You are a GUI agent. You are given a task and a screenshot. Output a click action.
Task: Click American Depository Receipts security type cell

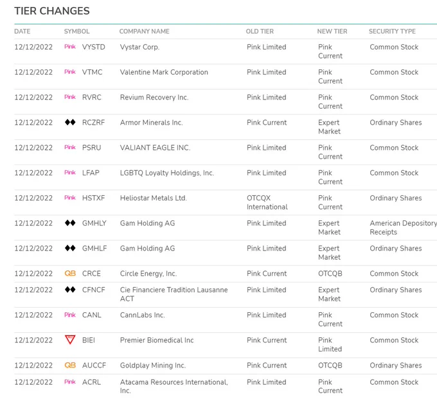[x=404, y=227]
